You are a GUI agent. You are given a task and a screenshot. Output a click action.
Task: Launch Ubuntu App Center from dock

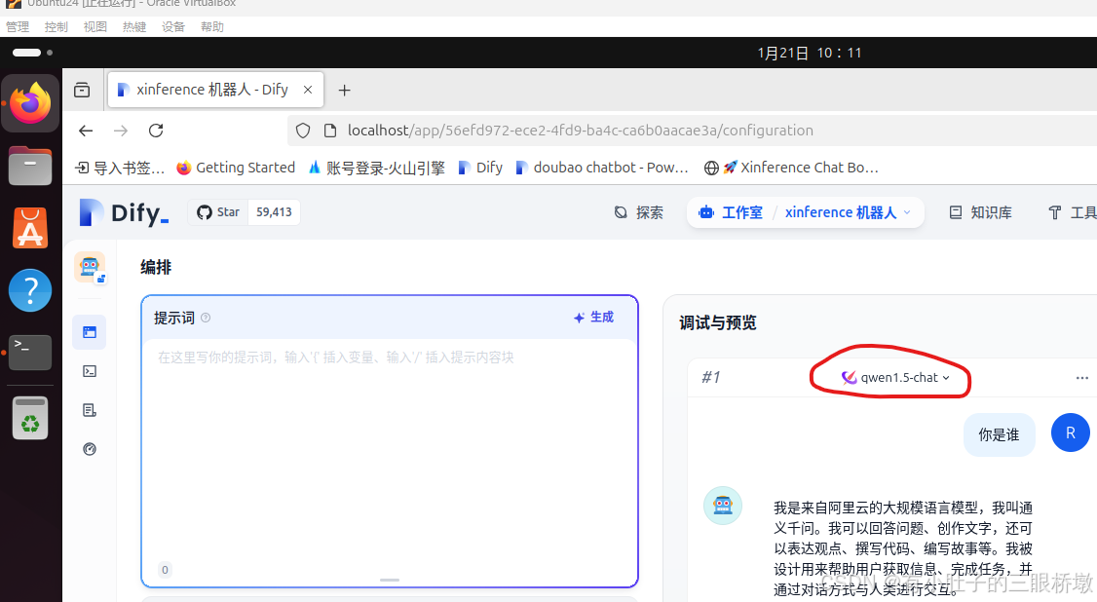30,228
